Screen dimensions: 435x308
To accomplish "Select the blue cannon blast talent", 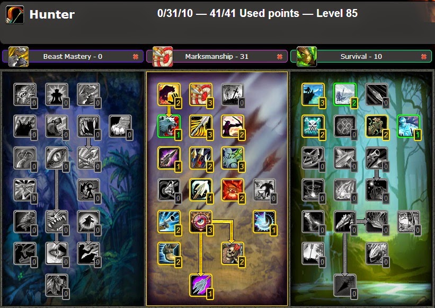I will [x=169, y=222].
